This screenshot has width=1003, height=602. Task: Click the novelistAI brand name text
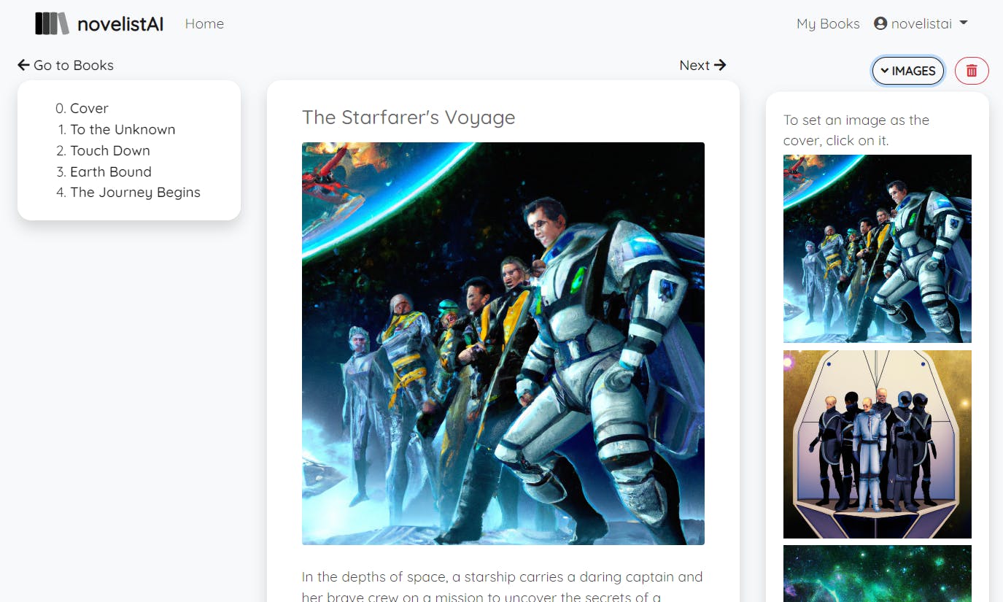(120, 24)
